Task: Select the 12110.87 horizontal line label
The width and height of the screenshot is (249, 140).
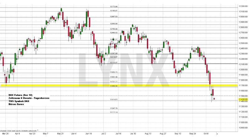Action: click(x=114, y=63)
